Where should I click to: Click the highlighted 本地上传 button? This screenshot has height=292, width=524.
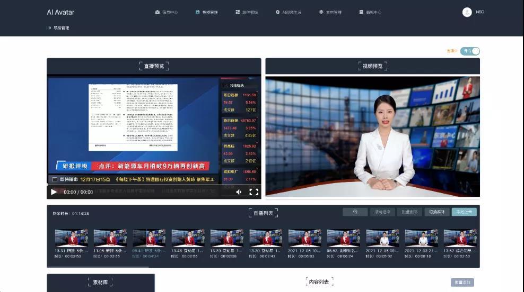[x=464, y=212]
